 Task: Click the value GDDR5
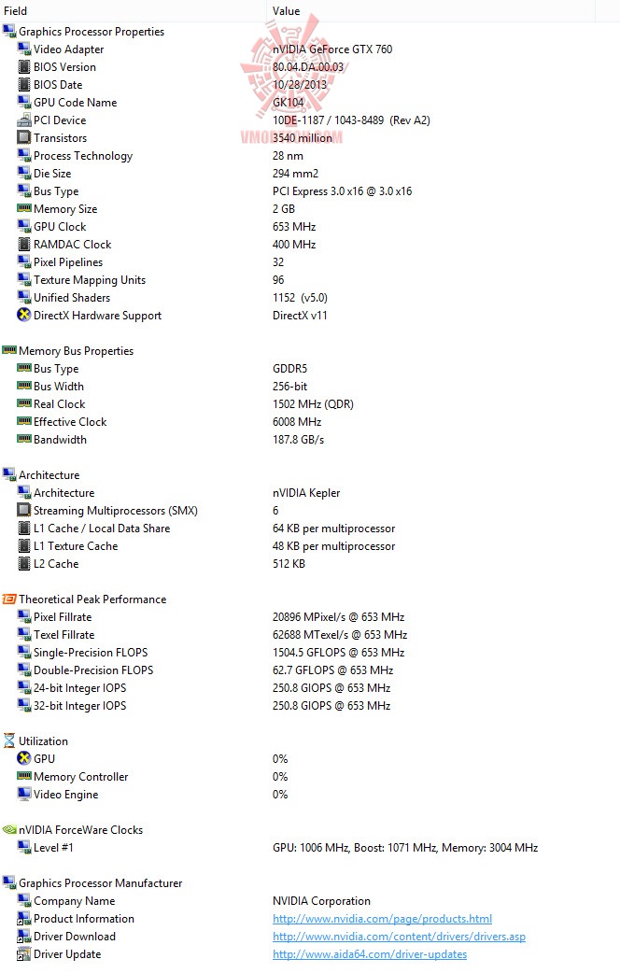pyautogui.click(x=289, y=369)
